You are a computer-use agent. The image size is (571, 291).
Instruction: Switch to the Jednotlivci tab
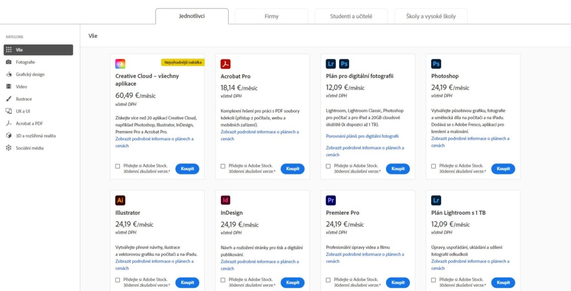click(192, 16)
